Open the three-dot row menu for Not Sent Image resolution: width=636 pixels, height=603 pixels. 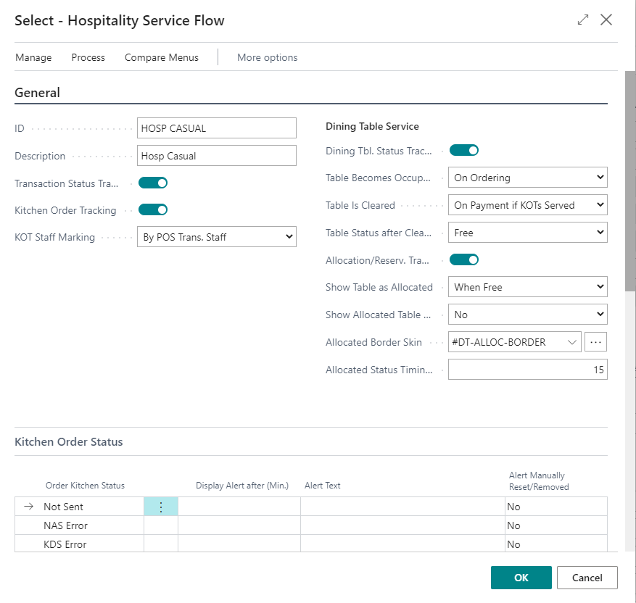click(x=161, y=507)
